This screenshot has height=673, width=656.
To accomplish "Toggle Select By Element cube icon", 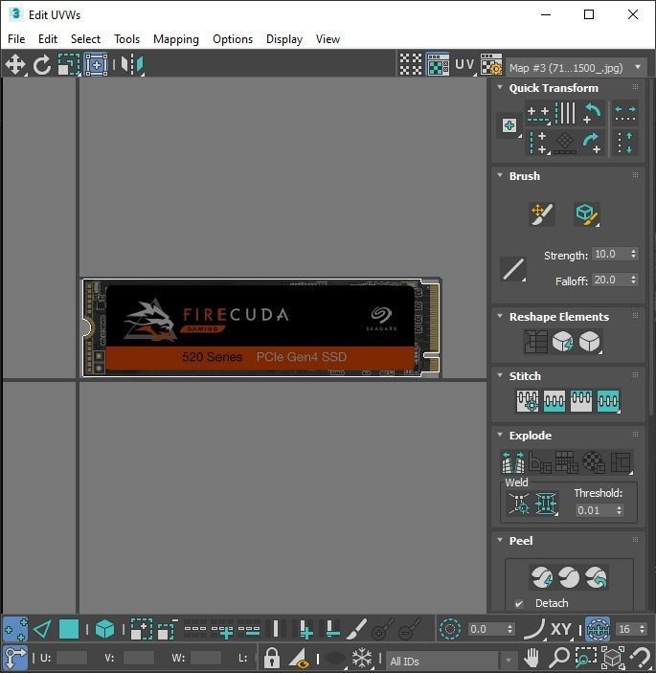I will (x=104, y=630).
